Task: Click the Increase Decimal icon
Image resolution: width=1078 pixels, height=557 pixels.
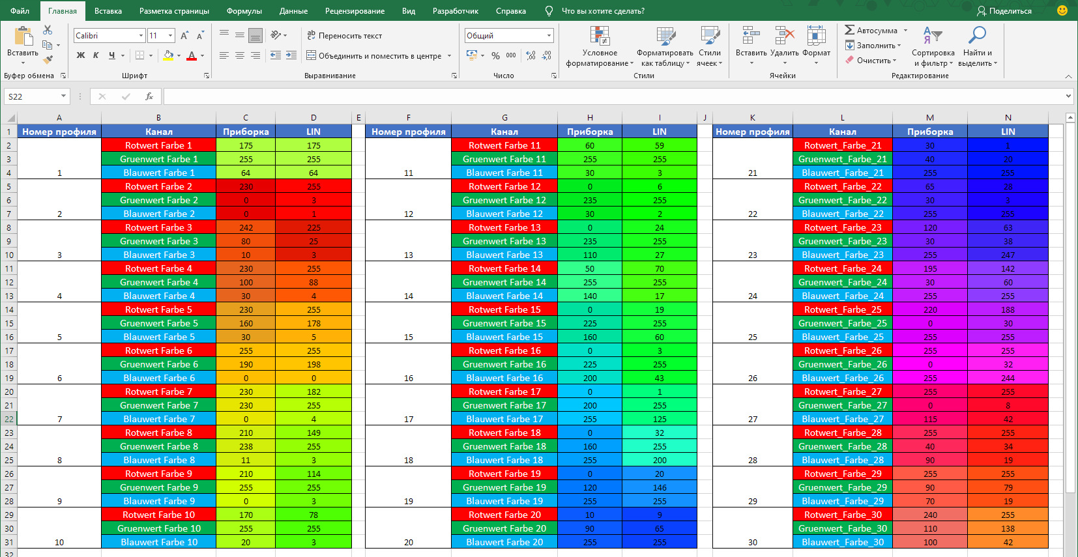Action: (531, 55)
